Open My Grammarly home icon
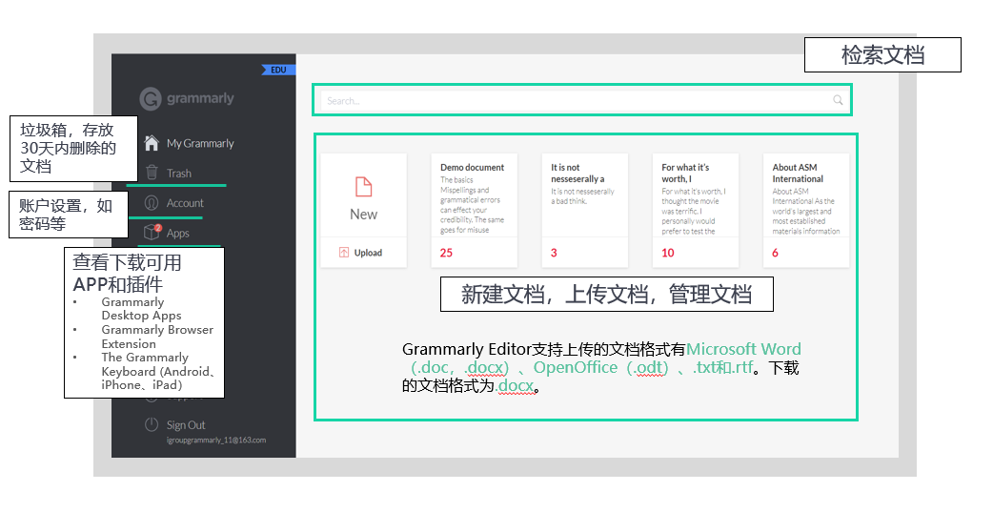The width and height of the screenshot is (993, 513). pos(152,143)
